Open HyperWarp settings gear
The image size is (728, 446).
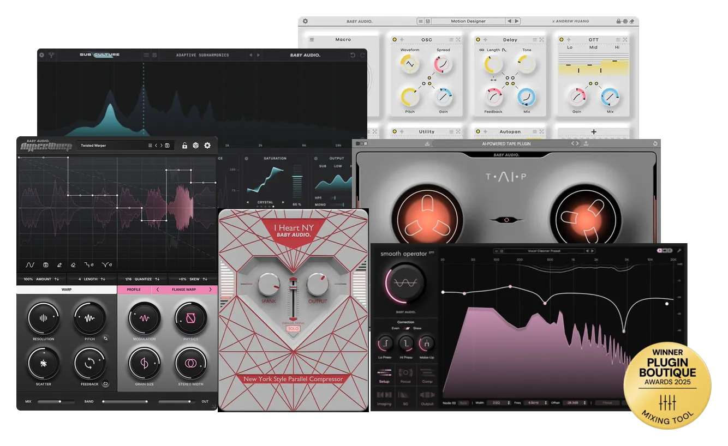pos(207,146)
